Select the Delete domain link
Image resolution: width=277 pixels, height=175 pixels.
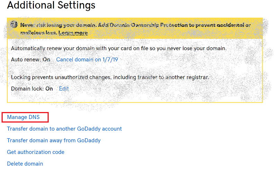coord(25,164)
